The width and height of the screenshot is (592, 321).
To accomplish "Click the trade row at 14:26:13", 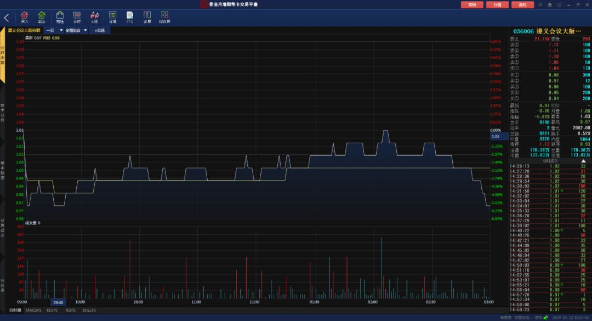I will tap(549, 166).
